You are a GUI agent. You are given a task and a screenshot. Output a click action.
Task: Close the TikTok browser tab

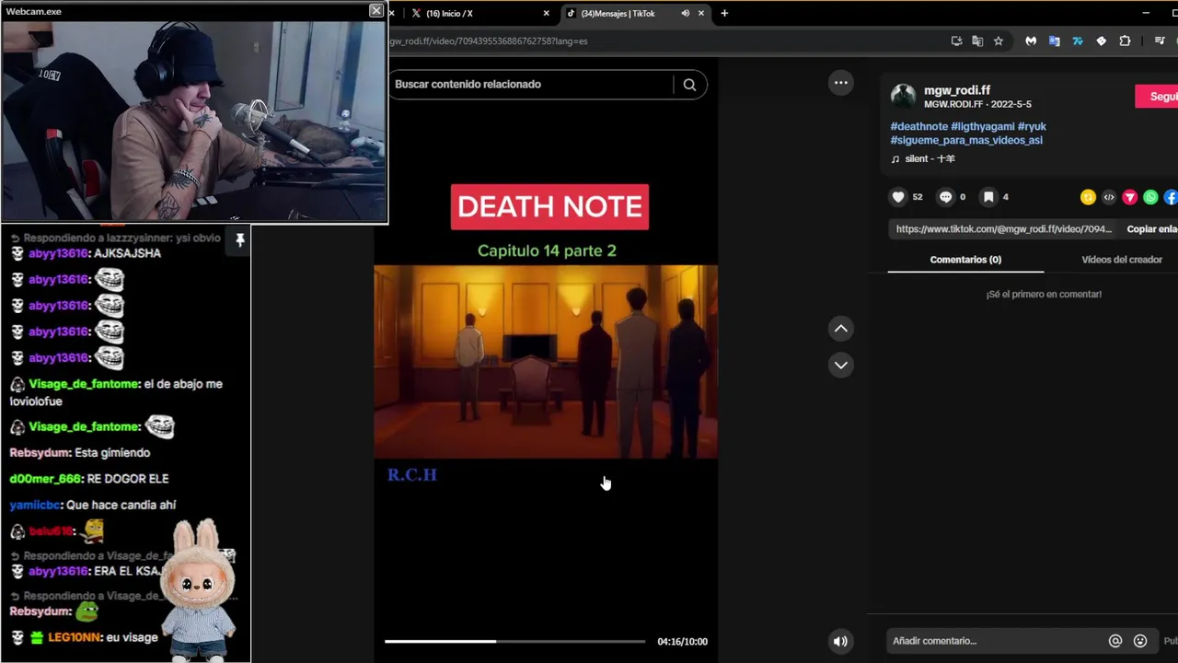click(701, 13)
